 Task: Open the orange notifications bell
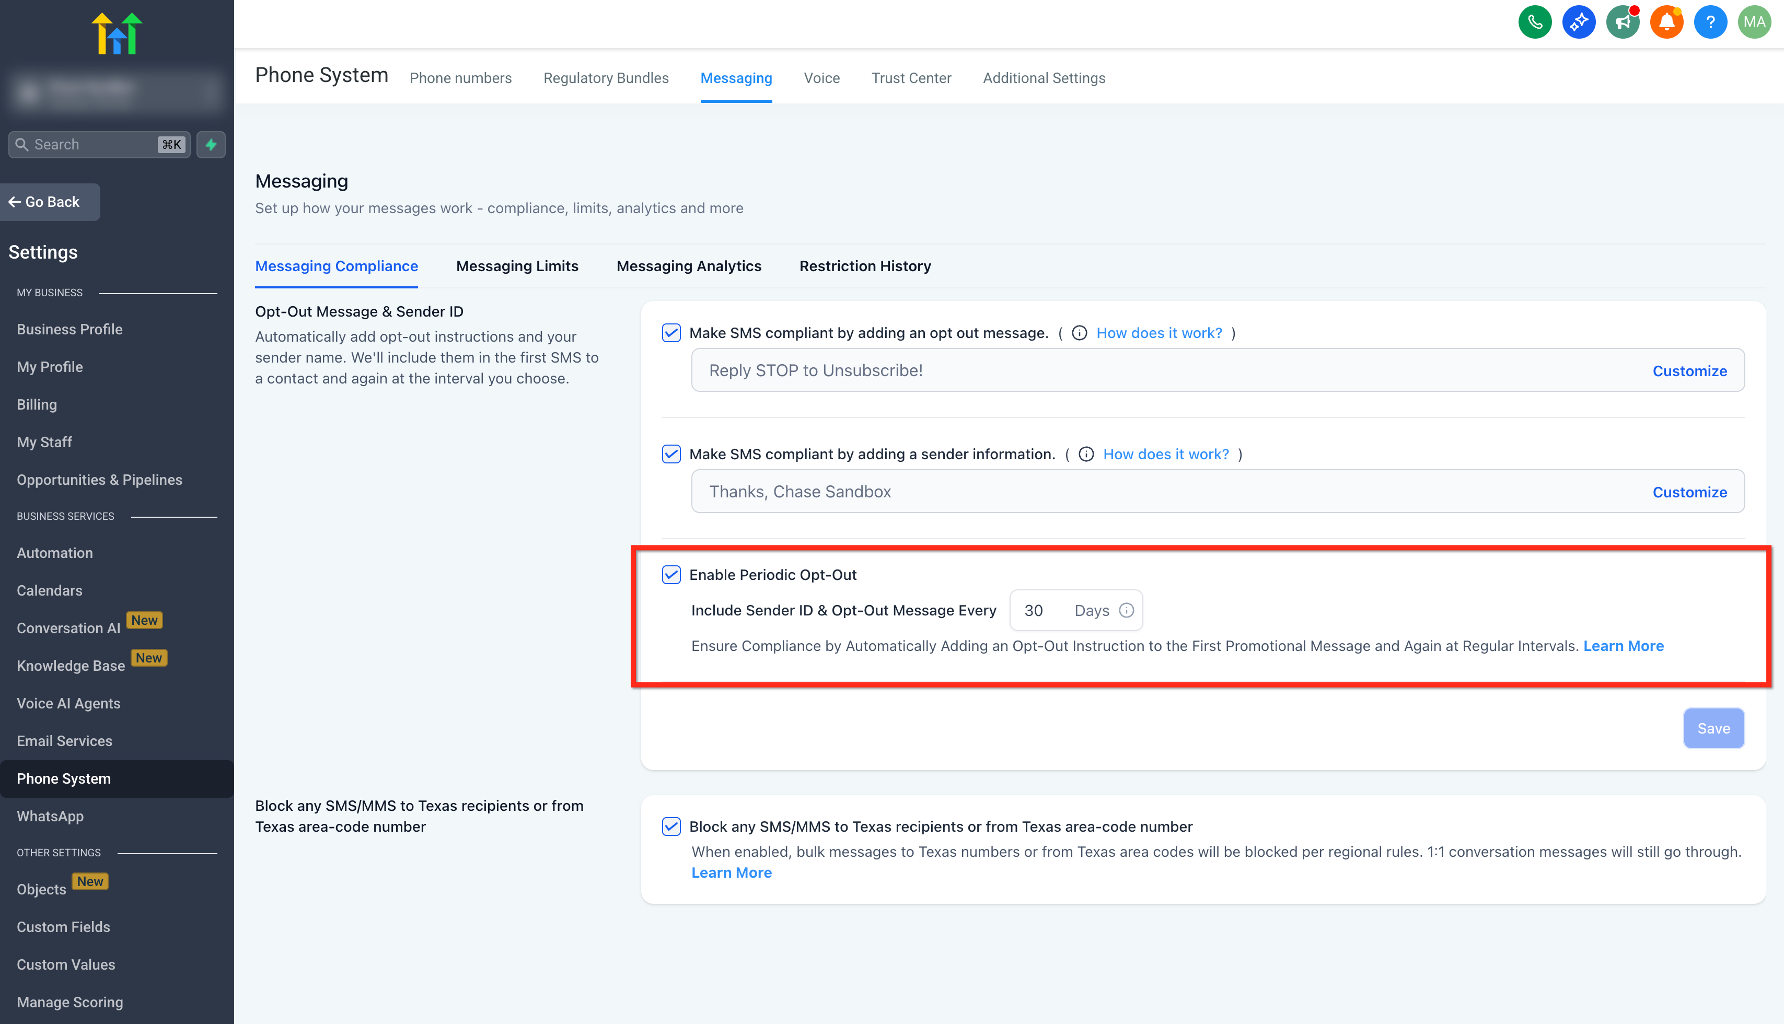click(1666, 22)
